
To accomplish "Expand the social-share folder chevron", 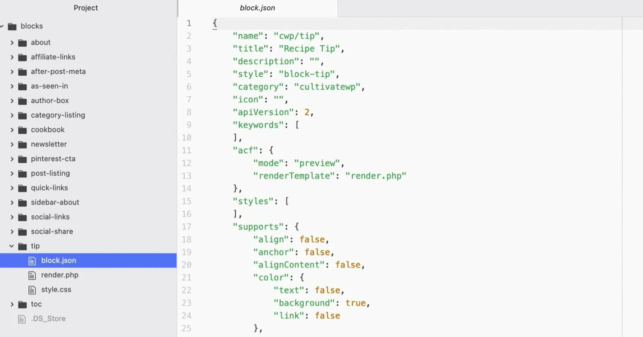I will click(12, 232).
